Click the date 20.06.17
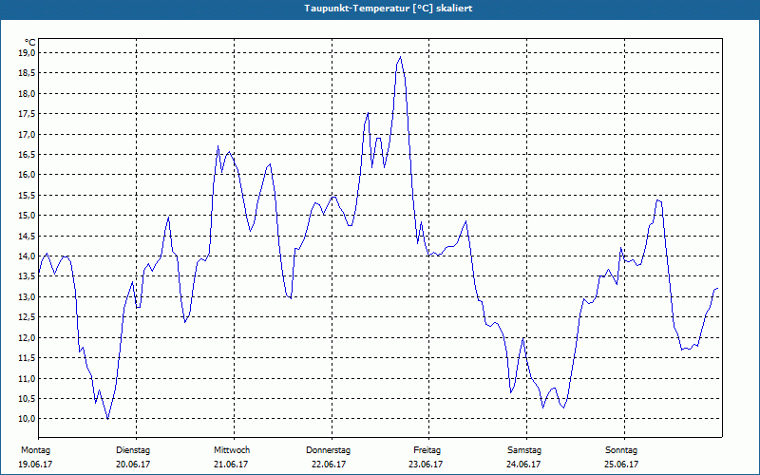Screen dimensions: 760x475 click(133, 465)
